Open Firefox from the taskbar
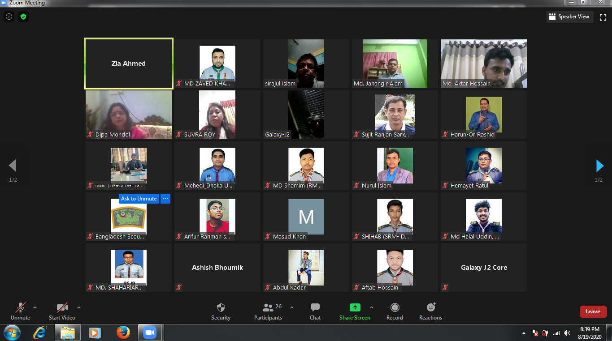This screenshot has width=612, height=341. tap(123, 332)
